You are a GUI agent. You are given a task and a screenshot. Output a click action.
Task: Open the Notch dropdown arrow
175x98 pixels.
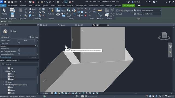[x=37, y=9]
